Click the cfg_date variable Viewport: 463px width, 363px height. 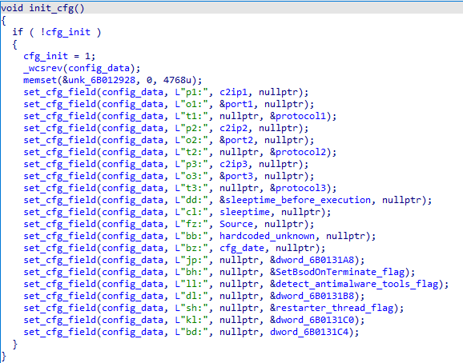point(242,248)
